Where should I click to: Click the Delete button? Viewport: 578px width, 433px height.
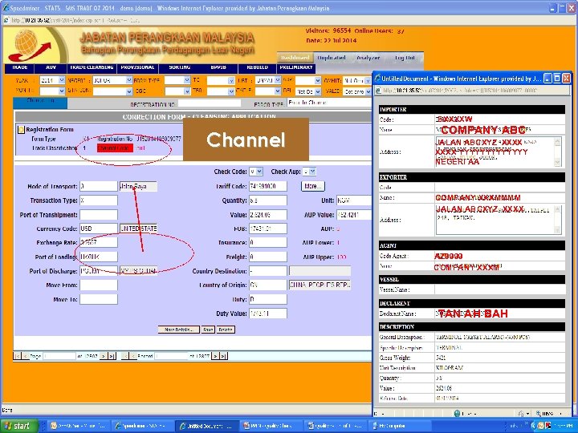pyautogui.click(x=226, y=330)
